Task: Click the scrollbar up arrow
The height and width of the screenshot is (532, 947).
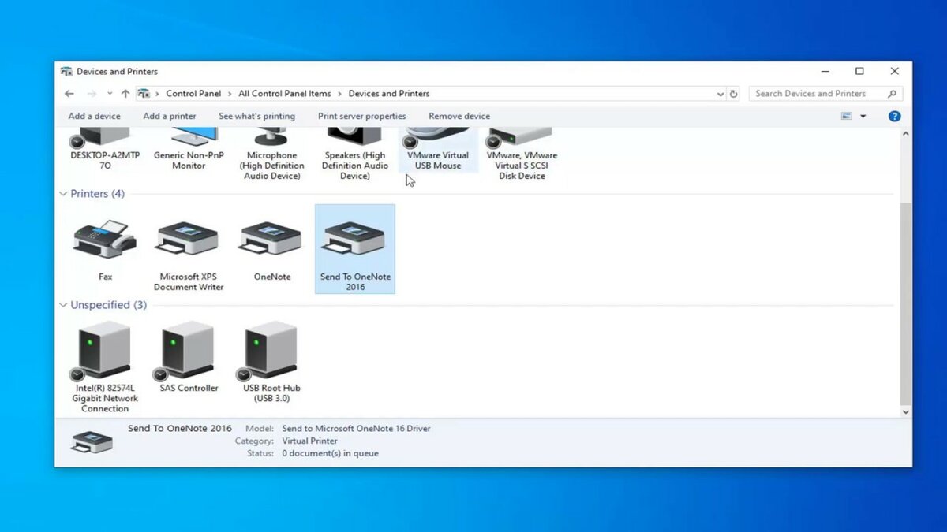Action: [x=905, y=135]
